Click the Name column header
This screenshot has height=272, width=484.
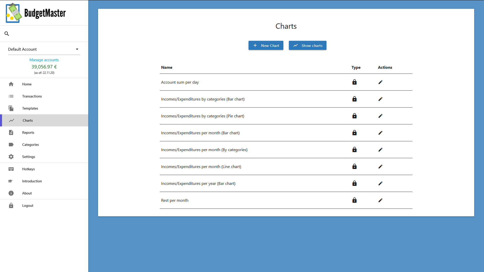(x=167, y=67)
